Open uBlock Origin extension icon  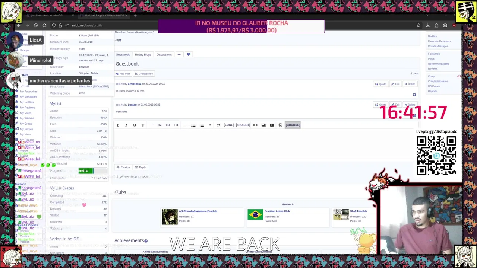[x=454, y=25]
